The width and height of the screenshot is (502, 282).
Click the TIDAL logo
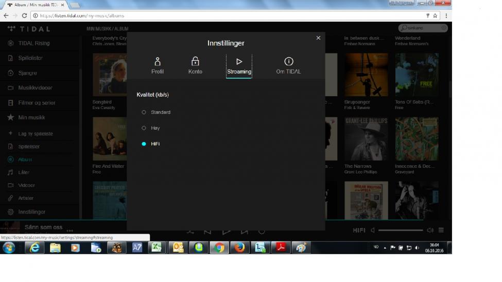pyautogui.click(x=29, y=29)
